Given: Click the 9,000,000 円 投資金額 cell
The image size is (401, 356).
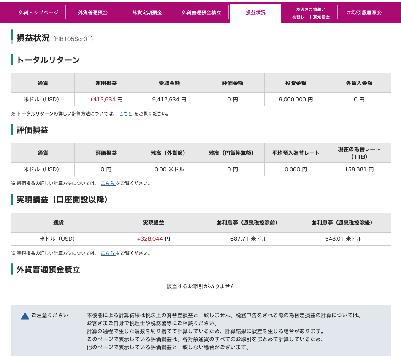Looking at the screenshot, I should 296,100.
